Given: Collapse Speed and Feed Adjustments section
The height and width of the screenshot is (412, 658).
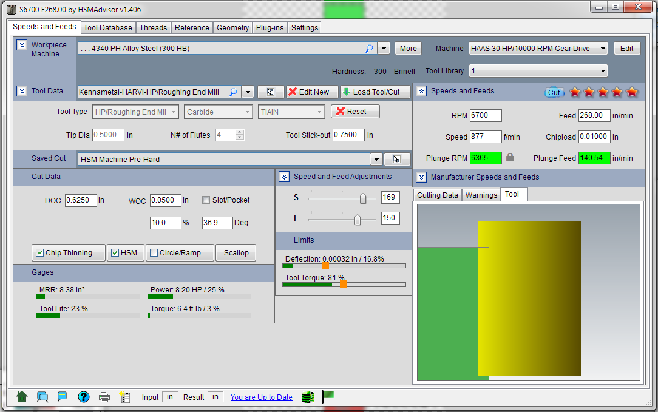Looking at the screenshot, I should pos(284,177).
